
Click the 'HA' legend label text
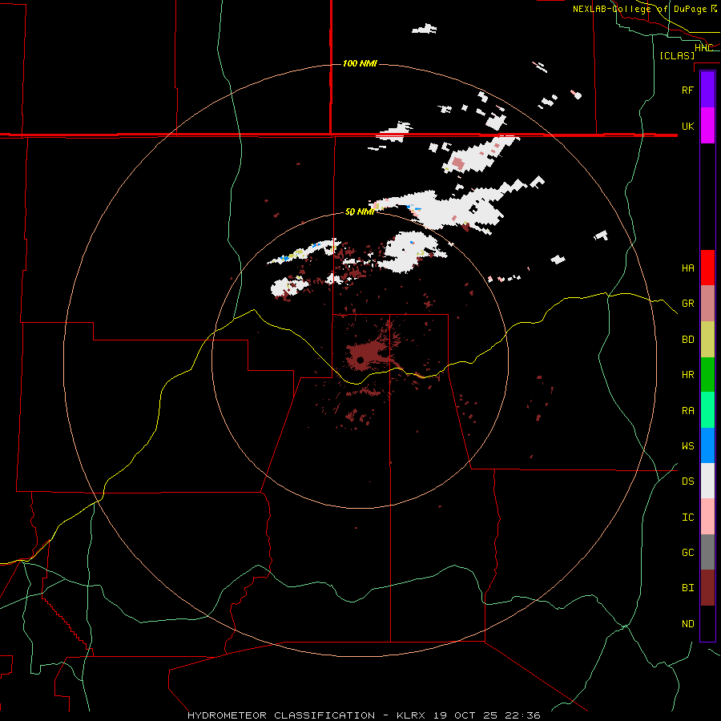click(687, 268)
